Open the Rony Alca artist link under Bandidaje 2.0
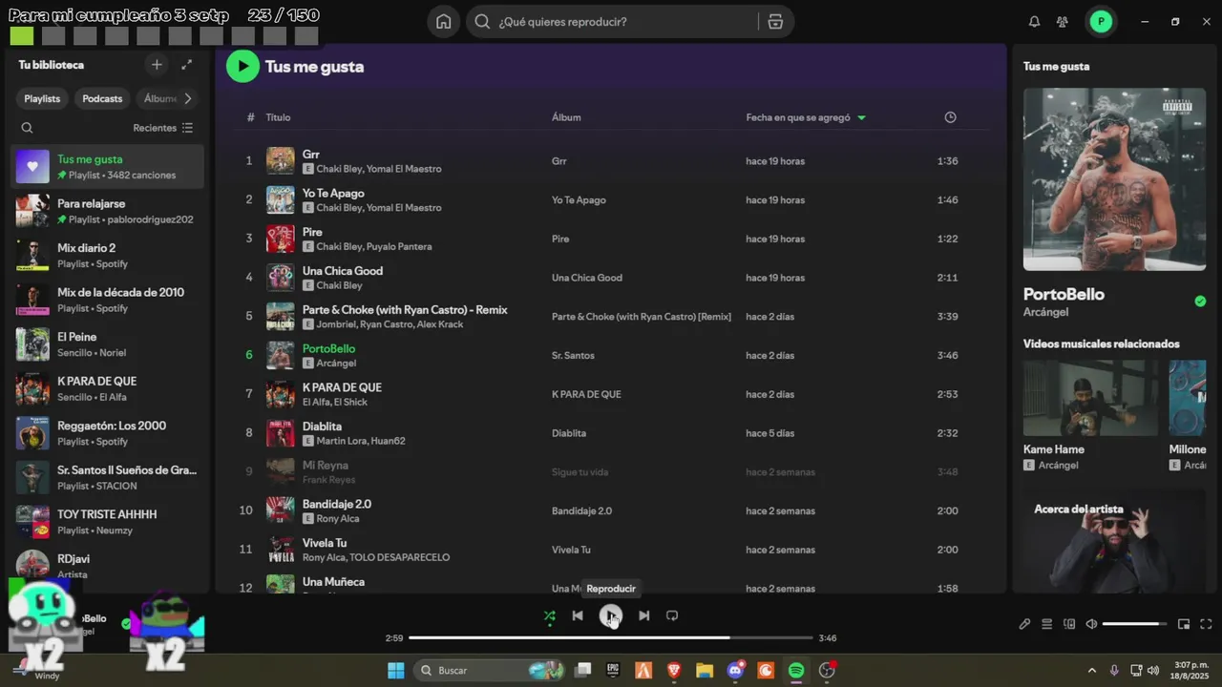 coord(338,518)
